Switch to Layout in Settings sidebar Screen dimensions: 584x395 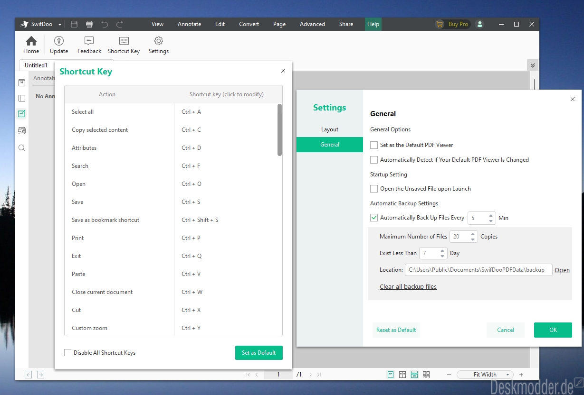click(330, 129)
